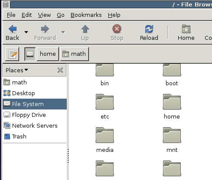The width and height of the screenshot is (212, 180).
Task: Click the Reload toolbar icon
Action: tap(149, 29)
